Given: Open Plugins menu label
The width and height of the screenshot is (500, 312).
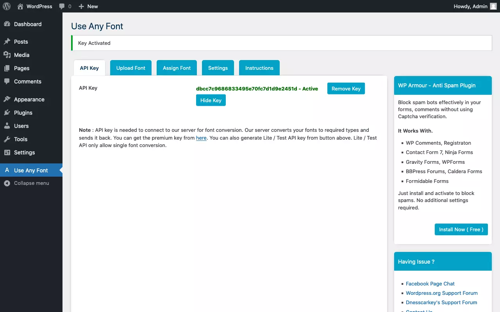Looking at the screenshot, I should tap(23, 113).
